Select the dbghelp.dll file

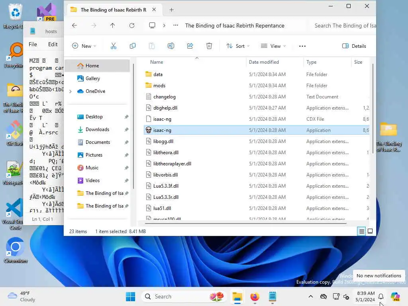tap(256, 108)
